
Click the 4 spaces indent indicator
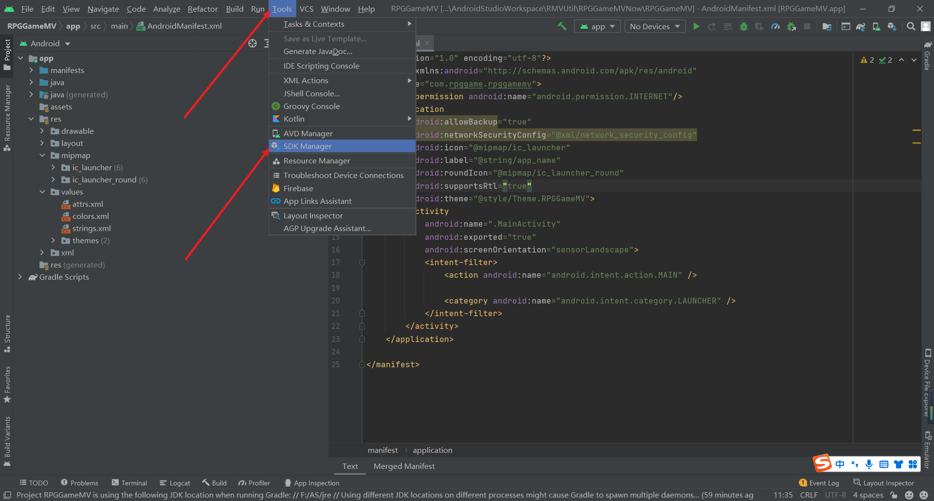(868, 495)
